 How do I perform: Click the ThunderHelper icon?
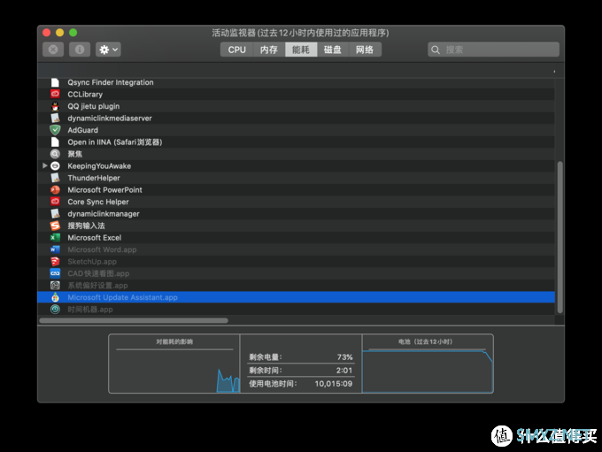click(x=55, y=178)
